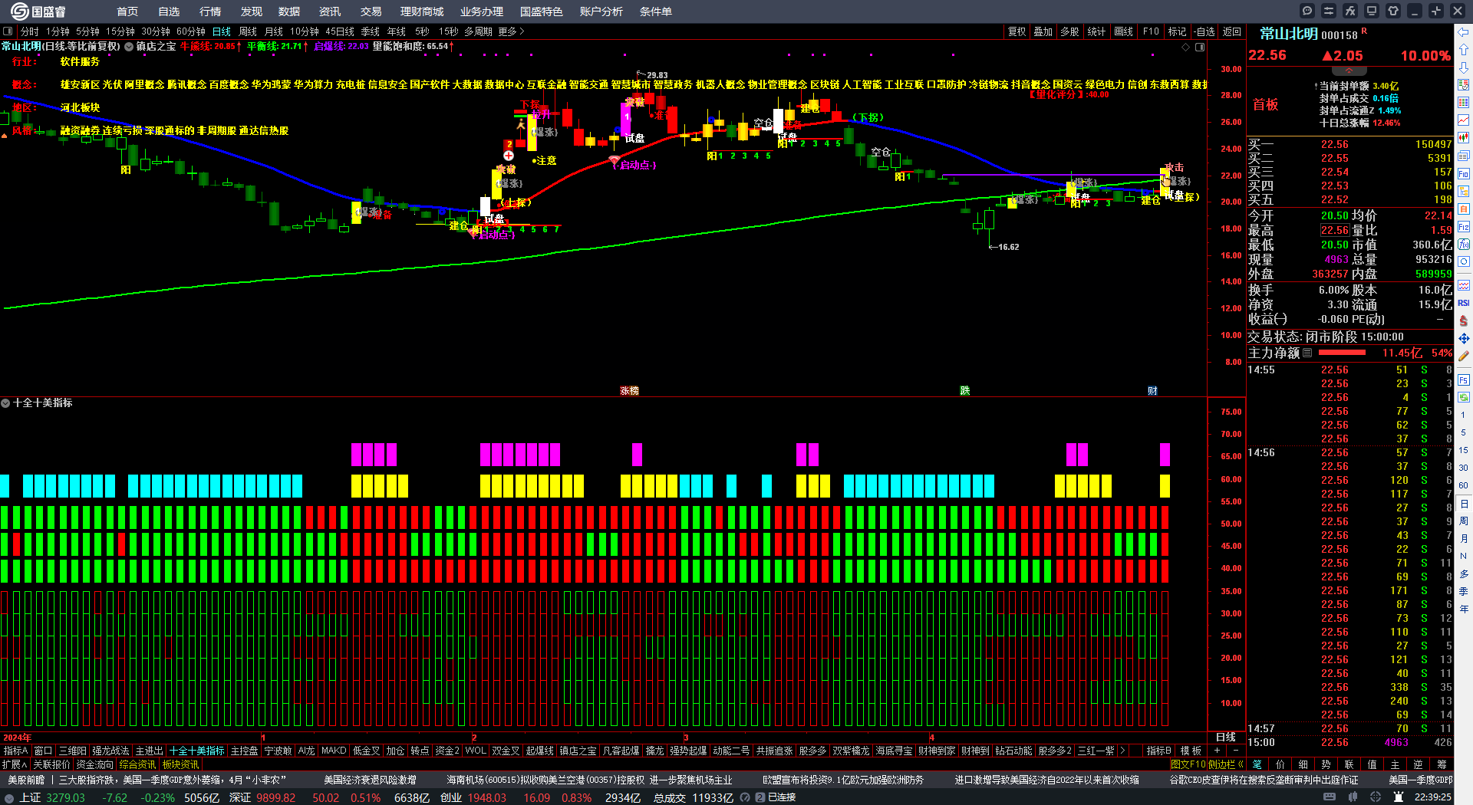Click the green 跌 marker on chart axis
Viewport: 1473px width, 805px height.
pos(964,391)
